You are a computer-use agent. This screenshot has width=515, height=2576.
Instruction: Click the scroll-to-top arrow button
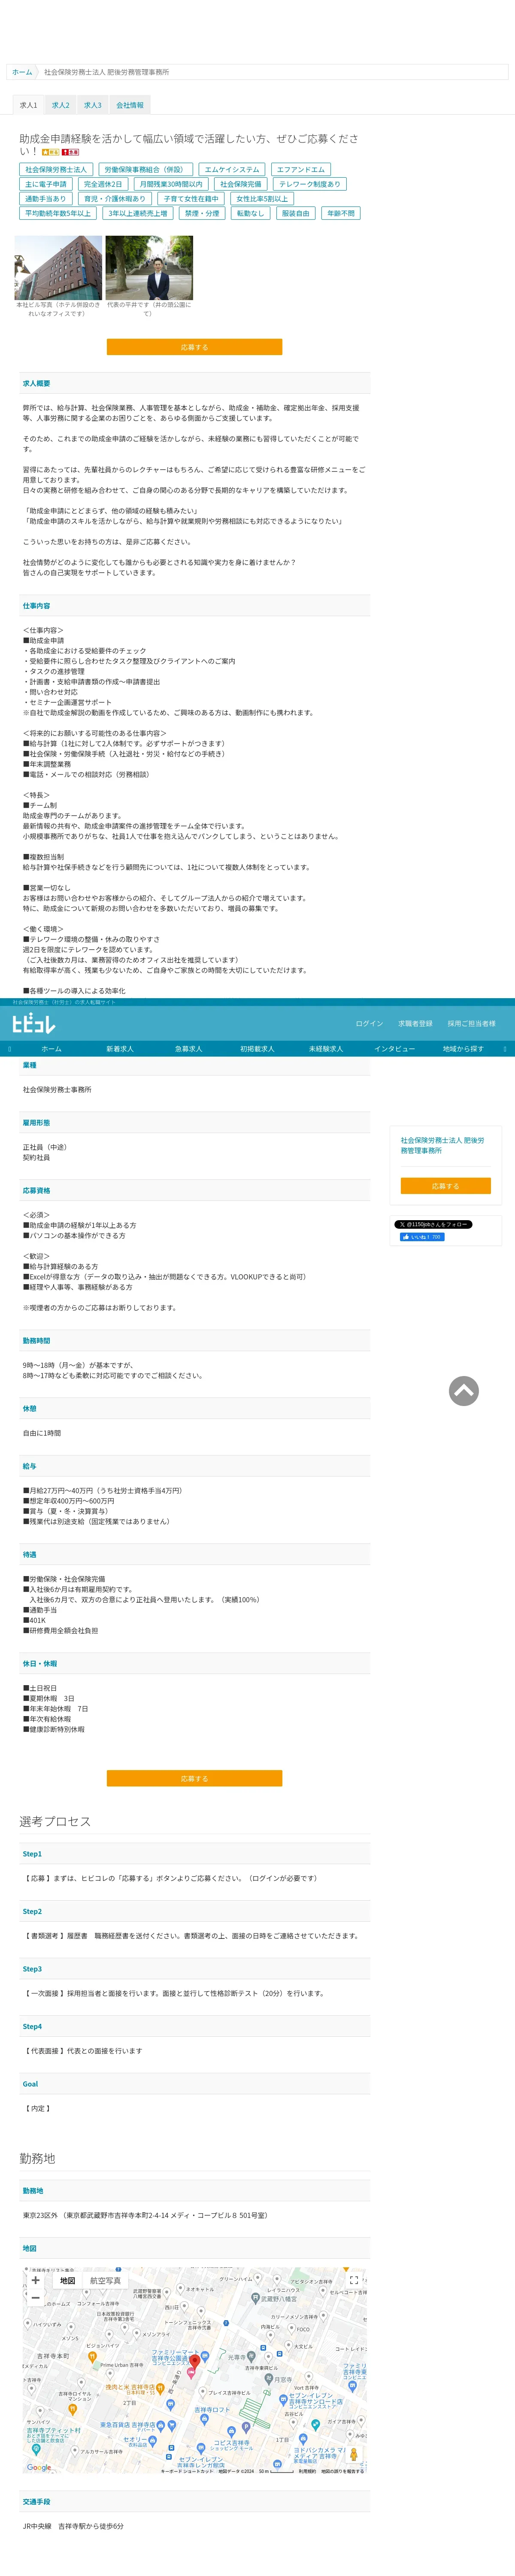pyautogui.click(x=464, y=1391)
